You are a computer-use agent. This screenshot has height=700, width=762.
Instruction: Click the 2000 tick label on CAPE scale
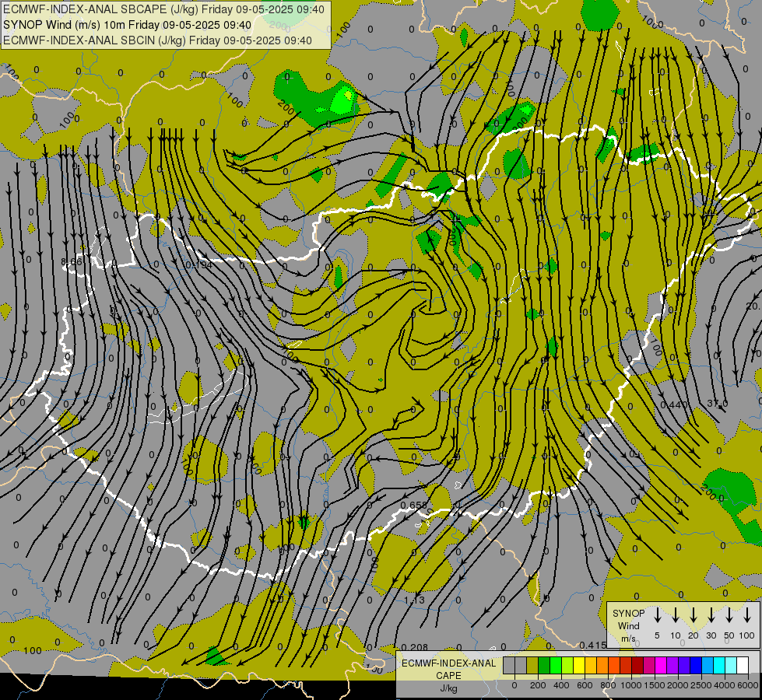pyautogui.click(x=678, y=685)
